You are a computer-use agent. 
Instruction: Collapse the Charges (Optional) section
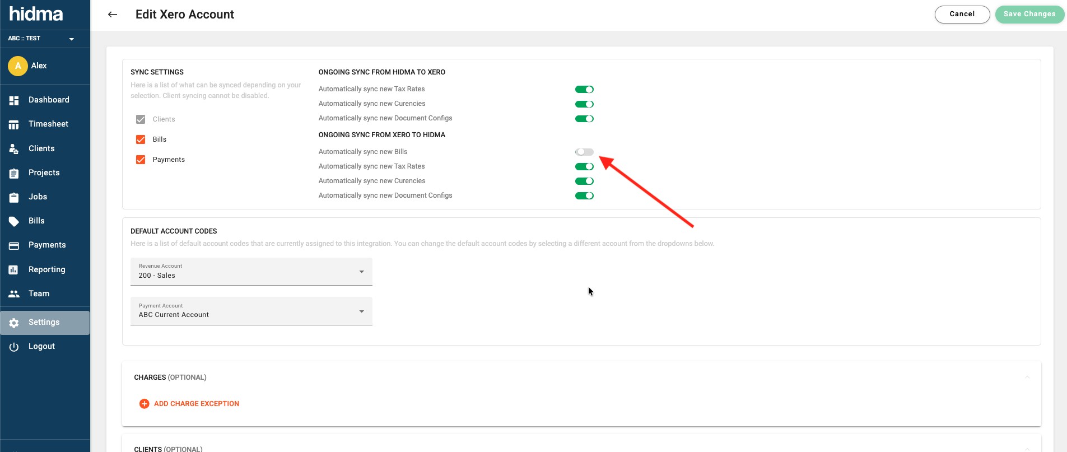pos(1027,377)
